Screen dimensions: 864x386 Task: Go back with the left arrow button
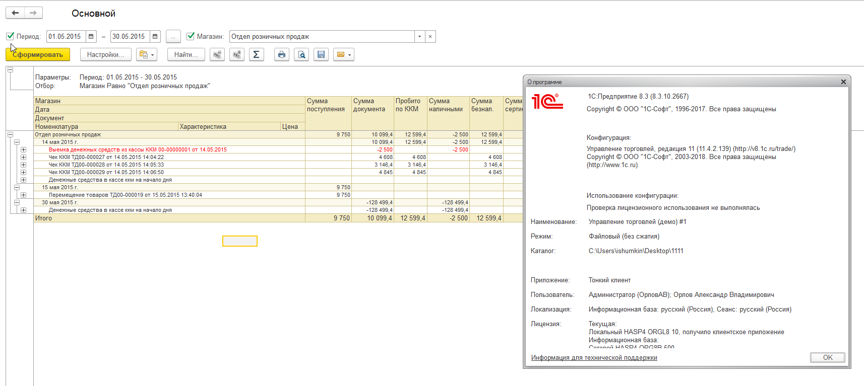coord(15,13)
